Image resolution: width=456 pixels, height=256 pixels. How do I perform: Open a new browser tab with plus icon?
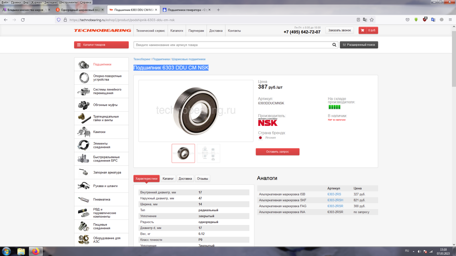tap(218, 10)
